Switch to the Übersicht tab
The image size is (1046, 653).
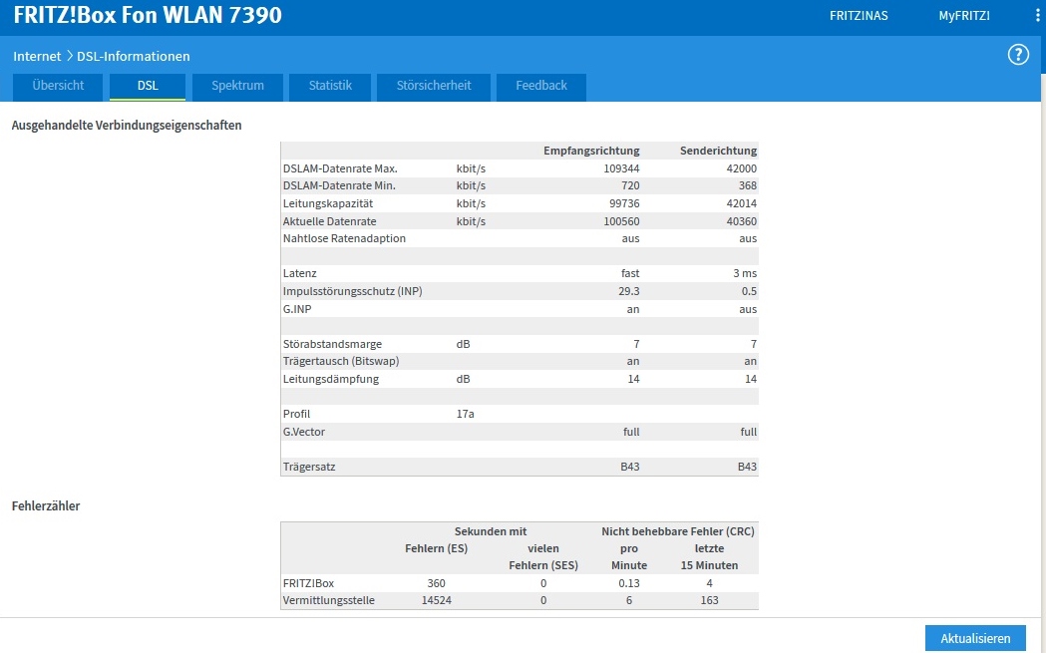[58, 87]
